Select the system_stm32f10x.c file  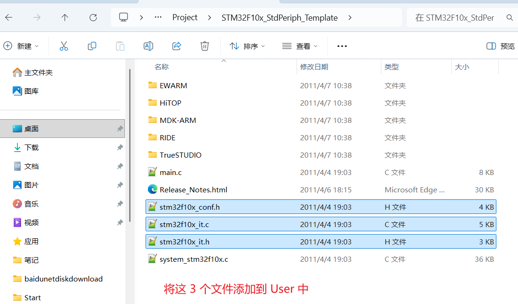[x=321, y=259]
